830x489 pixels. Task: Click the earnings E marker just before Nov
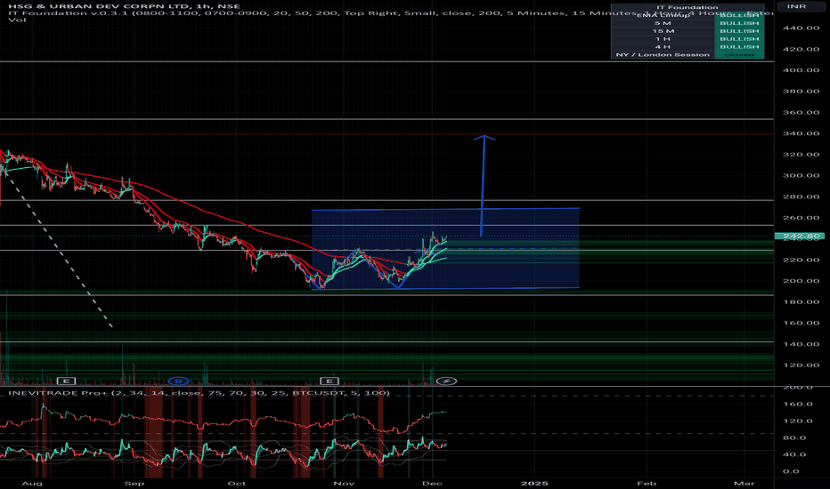[330, 381]
